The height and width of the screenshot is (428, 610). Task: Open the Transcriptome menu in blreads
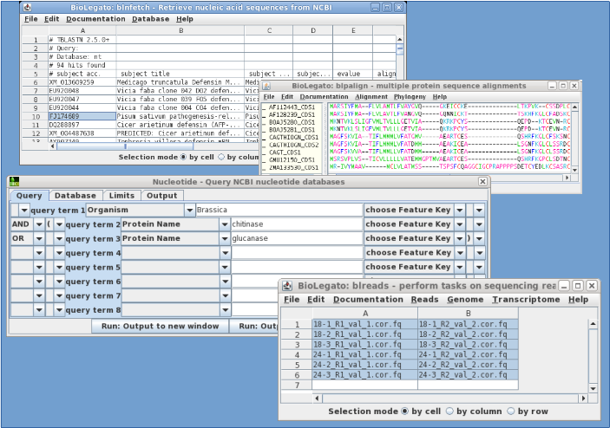pyautogui.click(x=526, y=299)
